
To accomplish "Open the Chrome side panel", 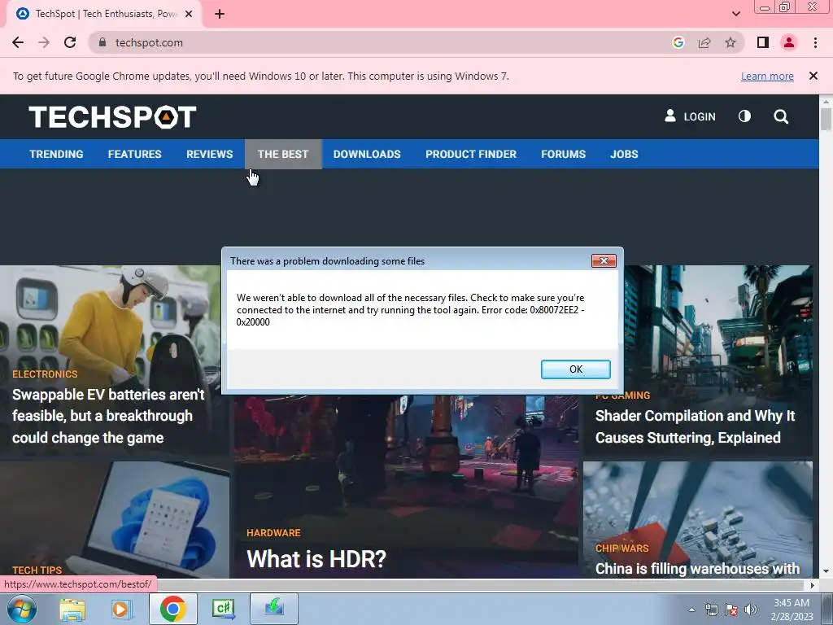I will [763, 42].
